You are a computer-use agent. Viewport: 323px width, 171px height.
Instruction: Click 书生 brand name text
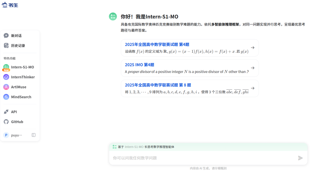tap(13, 5)
